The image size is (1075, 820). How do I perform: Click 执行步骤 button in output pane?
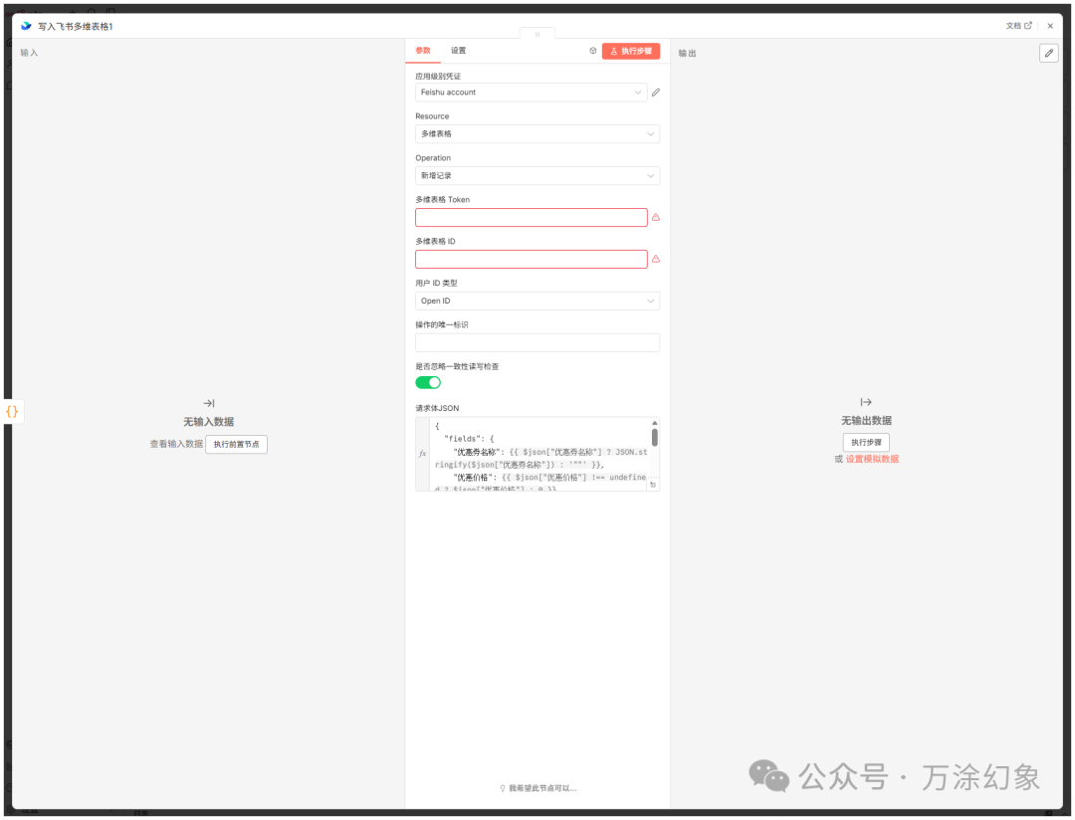(x=866, y=442)
